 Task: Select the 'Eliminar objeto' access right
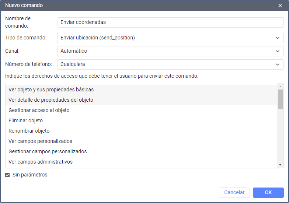(x=26, y=120)
